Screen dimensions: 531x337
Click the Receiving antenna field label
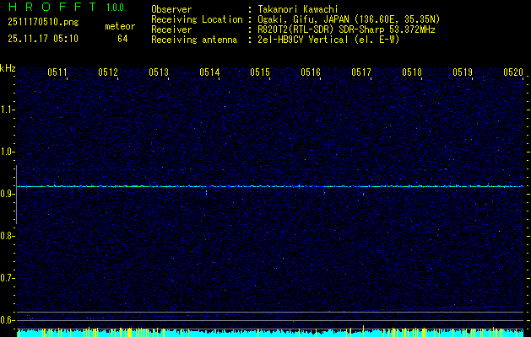194,40
